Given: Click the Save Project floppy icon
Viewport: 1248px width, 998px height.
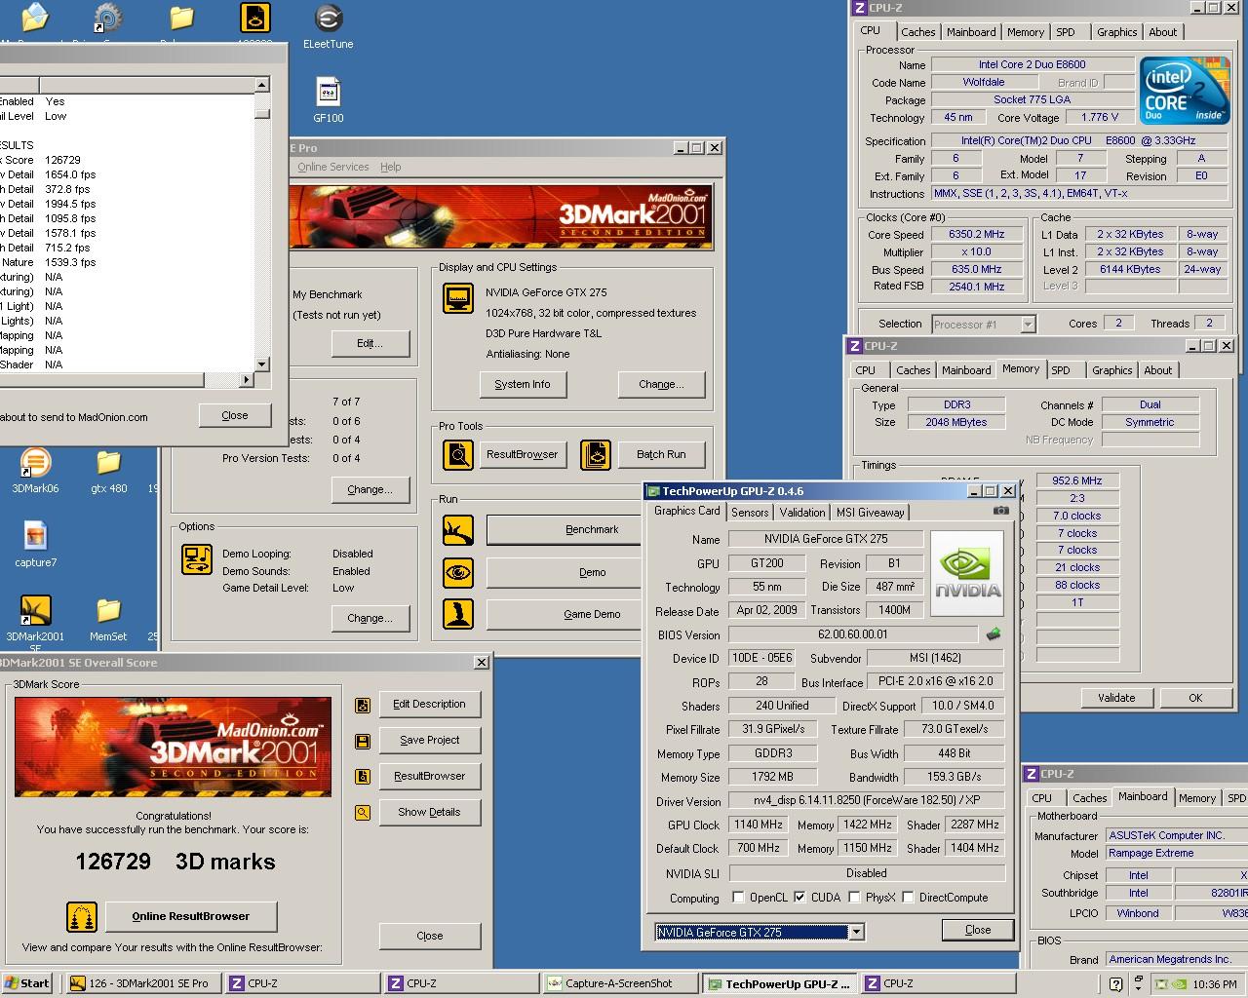Looking at the screenshot, I should click(363, 741).
